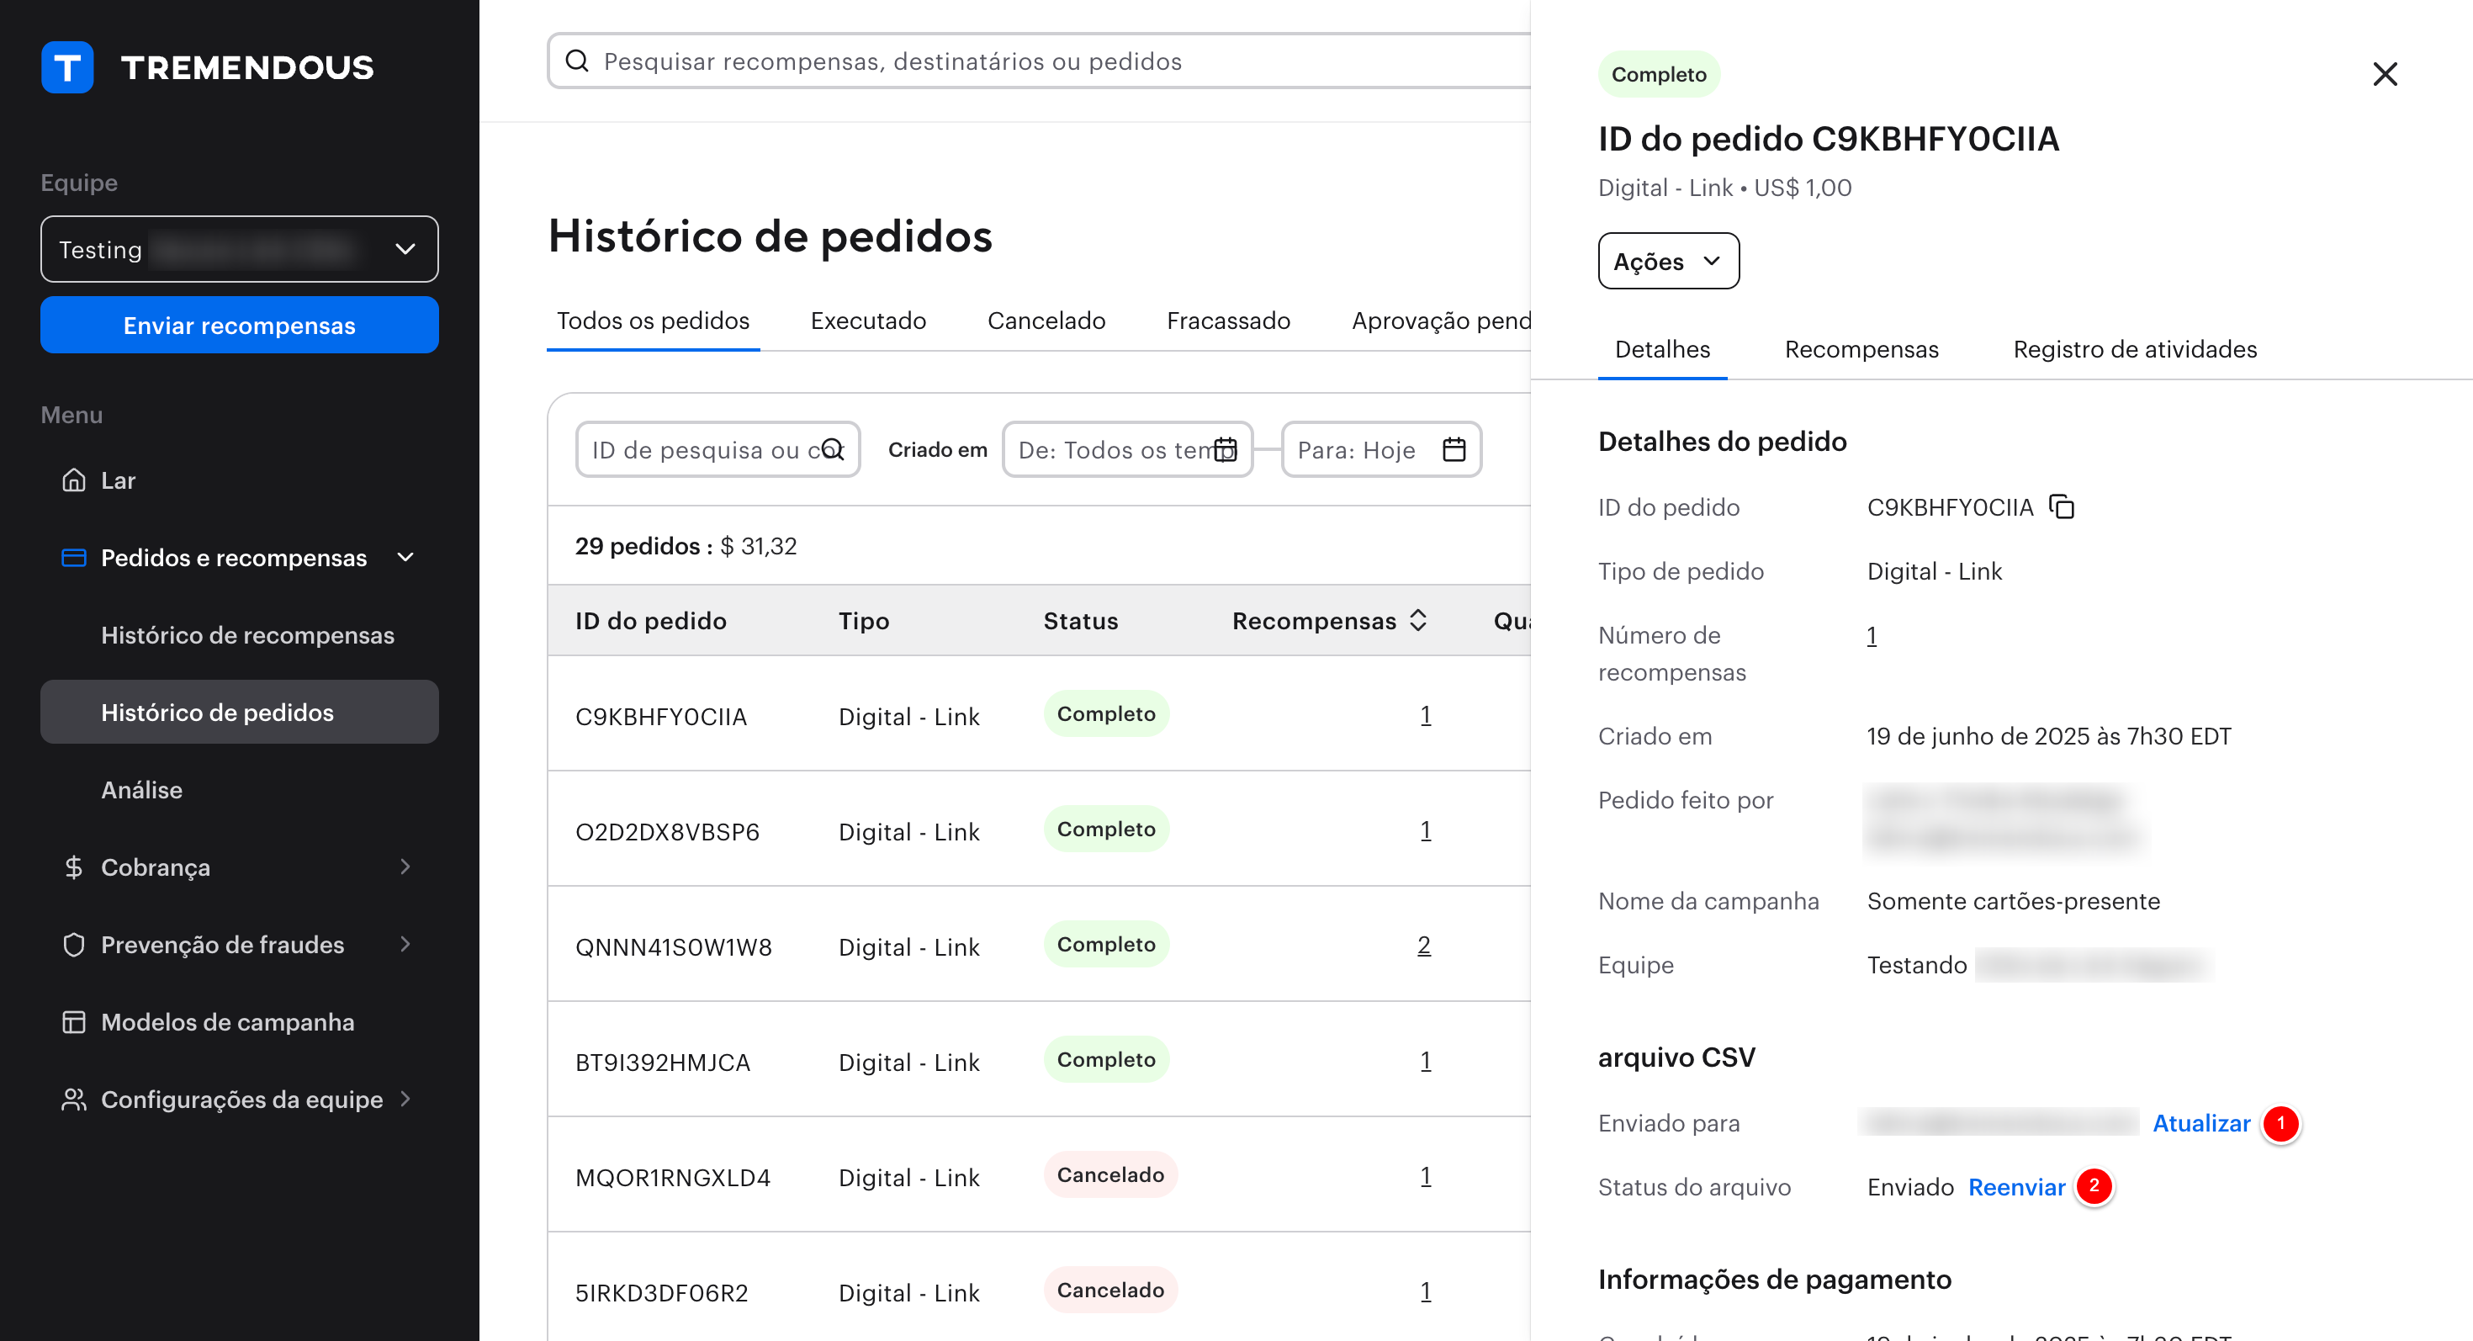Sort by the Recompensas column arrows
Viewport: 2473px width, 1341px height.
(1418, 620)
